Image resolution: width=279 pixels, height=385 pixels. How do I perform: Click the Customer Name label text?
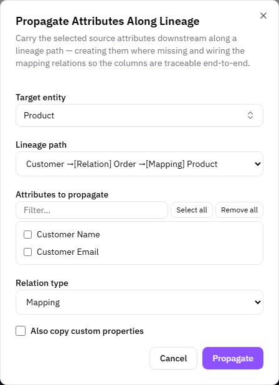click(x=69, y=234)
